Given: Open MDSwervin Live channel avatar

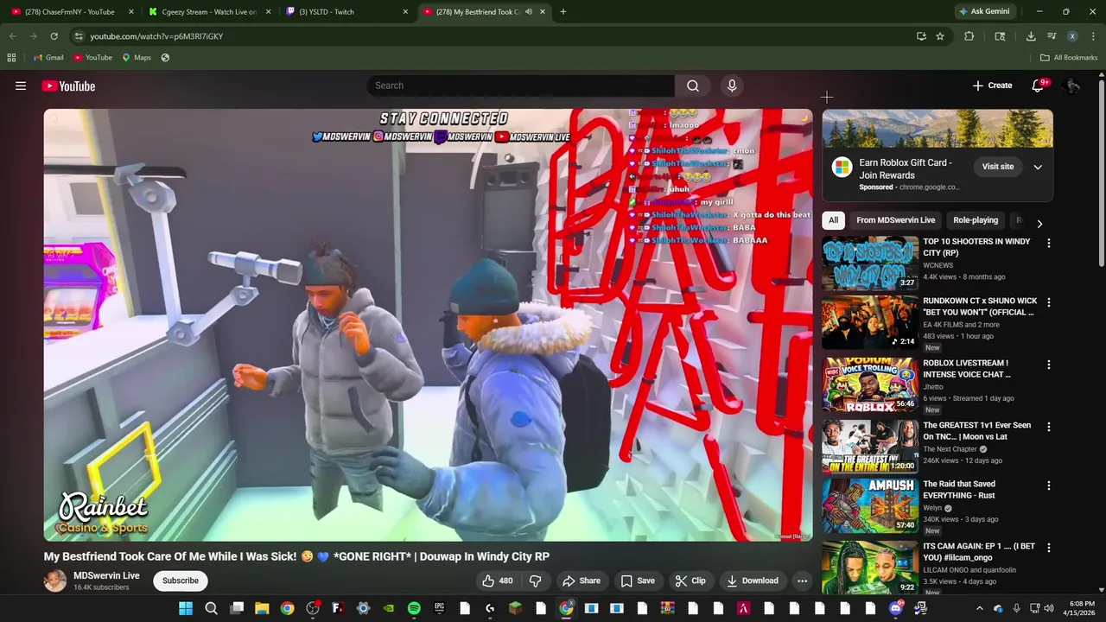Looking at the screenshot, I should coord(55,581).
